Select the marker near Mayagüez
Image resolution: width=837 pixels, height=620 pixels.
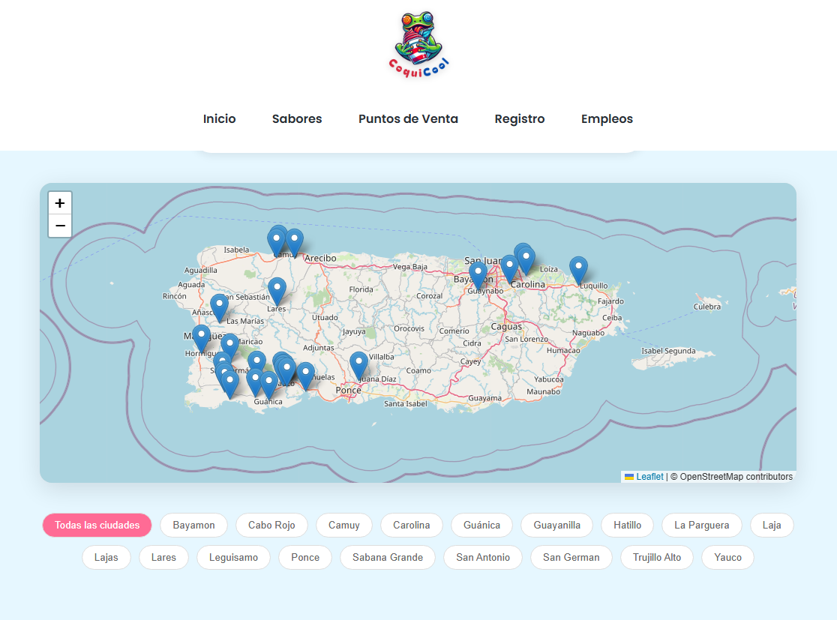click(201, 337)
